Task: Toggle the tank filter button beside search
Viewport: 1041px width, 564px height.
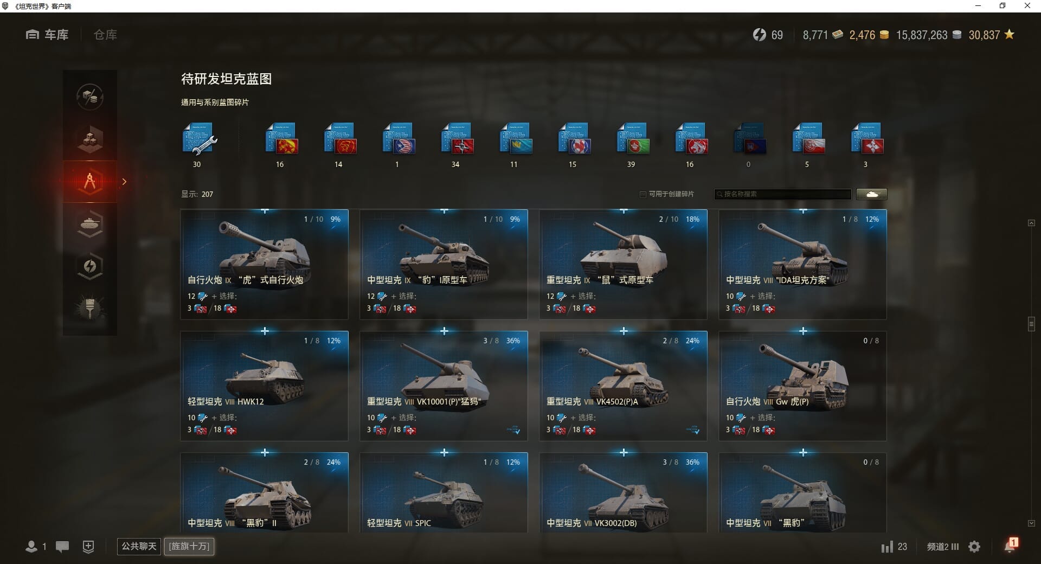Action: 872,194
